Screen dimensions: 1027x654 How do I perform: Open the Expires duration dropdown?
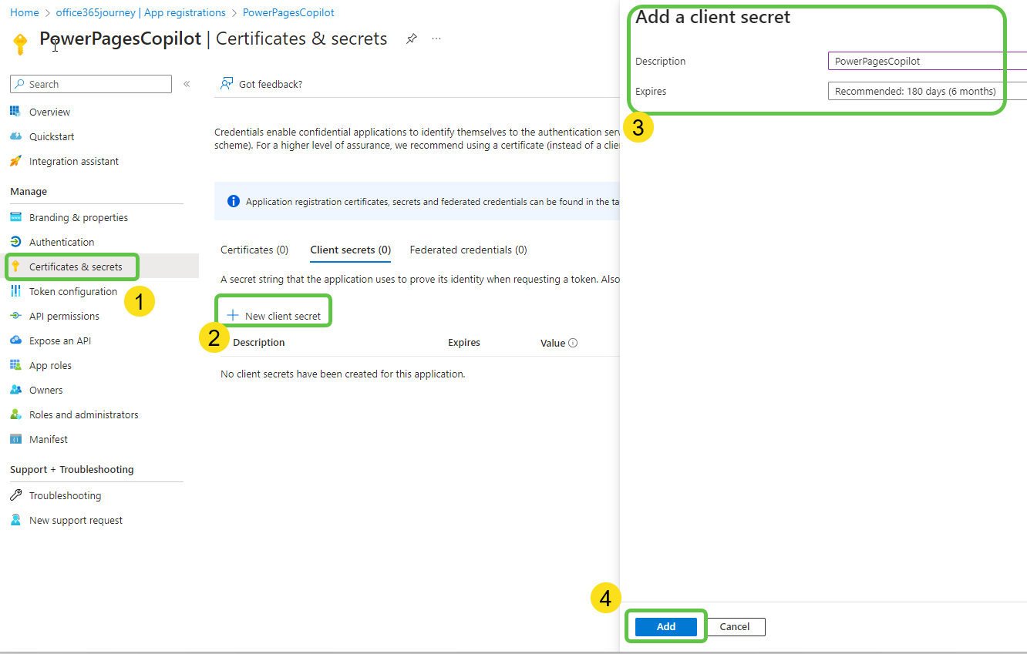click(925, 91)
